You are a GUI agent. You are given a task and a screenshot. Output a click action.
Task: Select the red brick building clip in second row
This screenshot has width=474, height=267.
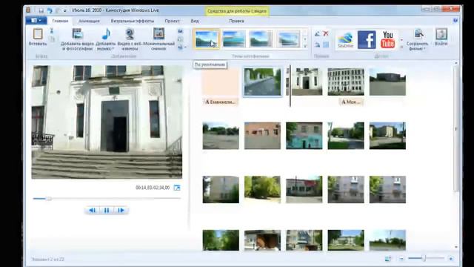(262, 136)
